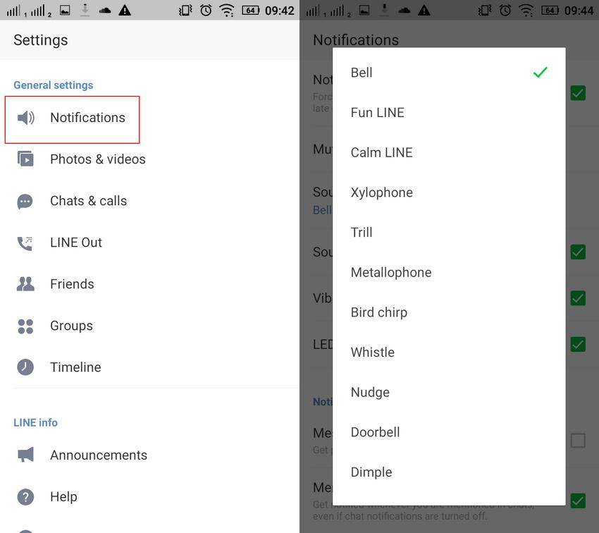The width and height of the screenshot is (599, 533).
Task: Tap the Photos & videos icon
Action: click(x=25, y=159)
